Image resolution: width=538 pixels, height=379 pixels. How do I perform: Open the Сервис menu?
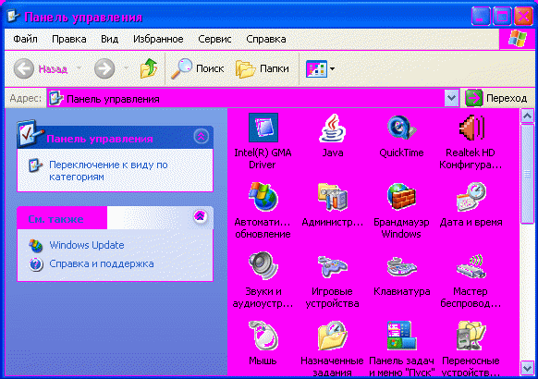coord(214,39)
